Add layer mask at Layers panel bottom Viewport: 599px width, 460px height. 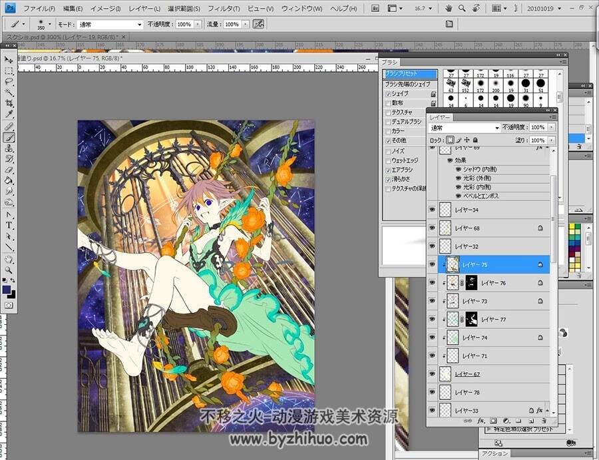[493, 421]
